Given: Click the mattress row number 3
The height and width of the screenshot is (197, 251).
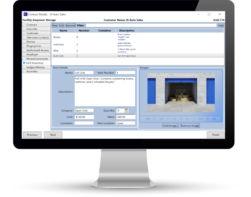Looking at the screenshot, I should click(77, 45).
